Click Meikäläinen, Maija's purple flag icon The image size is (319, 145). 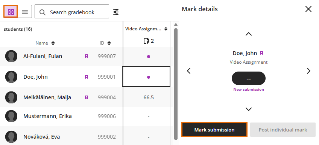pos(87,97)
